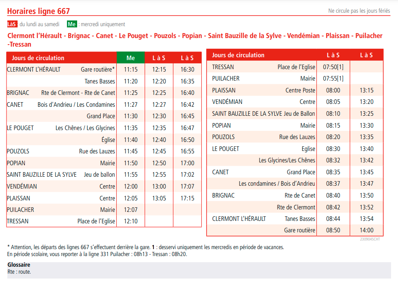Viewport: 398px width, 299px height.
Task: Click the 13:42 time cell
Action: (367, 160)
